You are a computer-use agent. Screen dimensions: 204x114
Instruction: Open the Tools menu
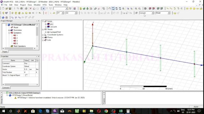point(51,5)
